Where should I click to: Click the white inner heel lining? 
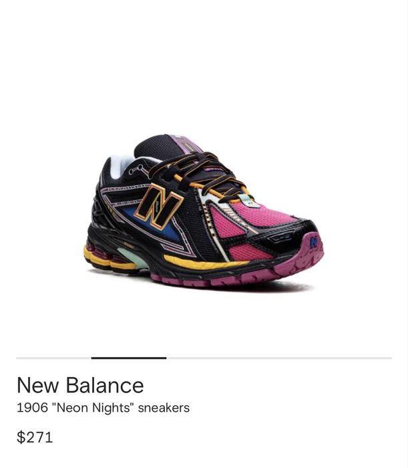tap(123, 166)
